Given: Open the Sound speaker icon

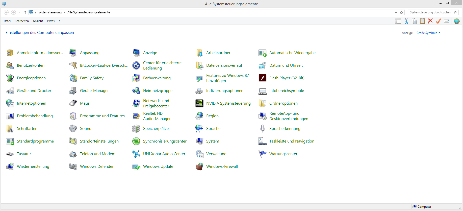Looking at the screenshot, I should coord(73,129).
